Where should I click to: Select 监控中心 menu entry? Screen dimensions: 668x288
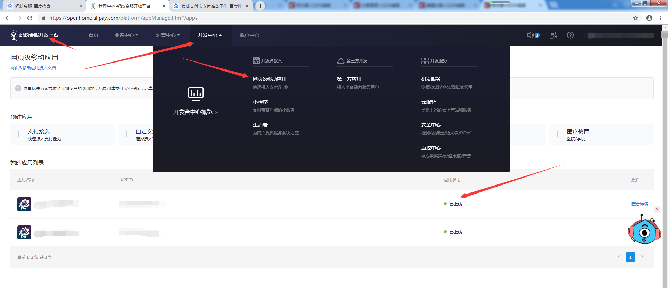[x=431, y=148]
